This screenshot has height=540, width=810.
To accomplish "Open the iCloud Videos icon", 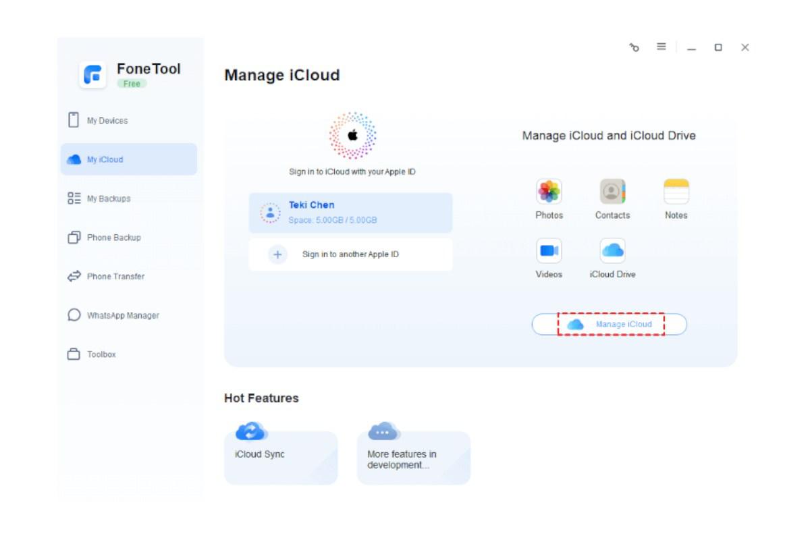I will point(549,251).
